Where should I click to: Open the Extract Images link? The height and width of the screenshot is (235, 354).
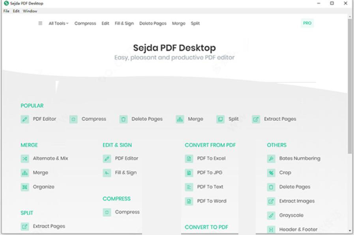[297, 201]
